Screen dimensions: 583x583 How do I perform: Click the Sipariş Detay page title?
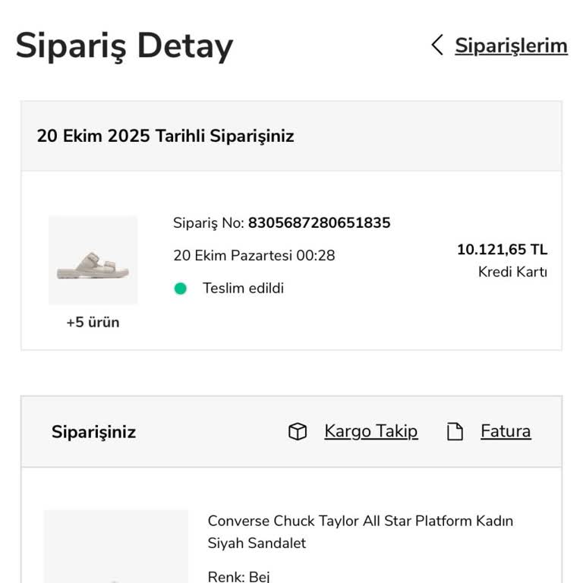coord(124,46)
